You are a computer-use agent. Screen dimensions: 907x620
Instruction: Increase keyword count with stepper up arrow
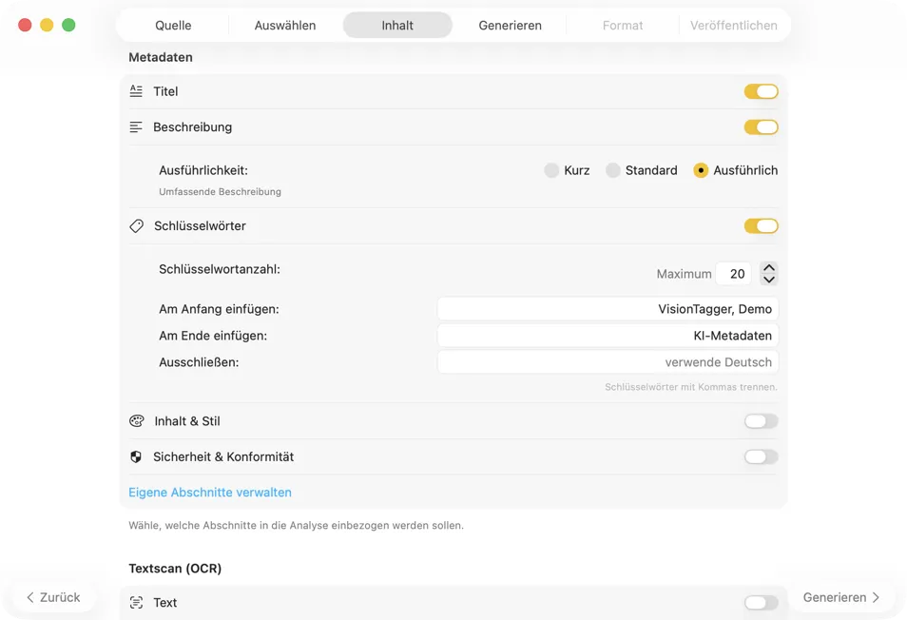click(769, 268)
